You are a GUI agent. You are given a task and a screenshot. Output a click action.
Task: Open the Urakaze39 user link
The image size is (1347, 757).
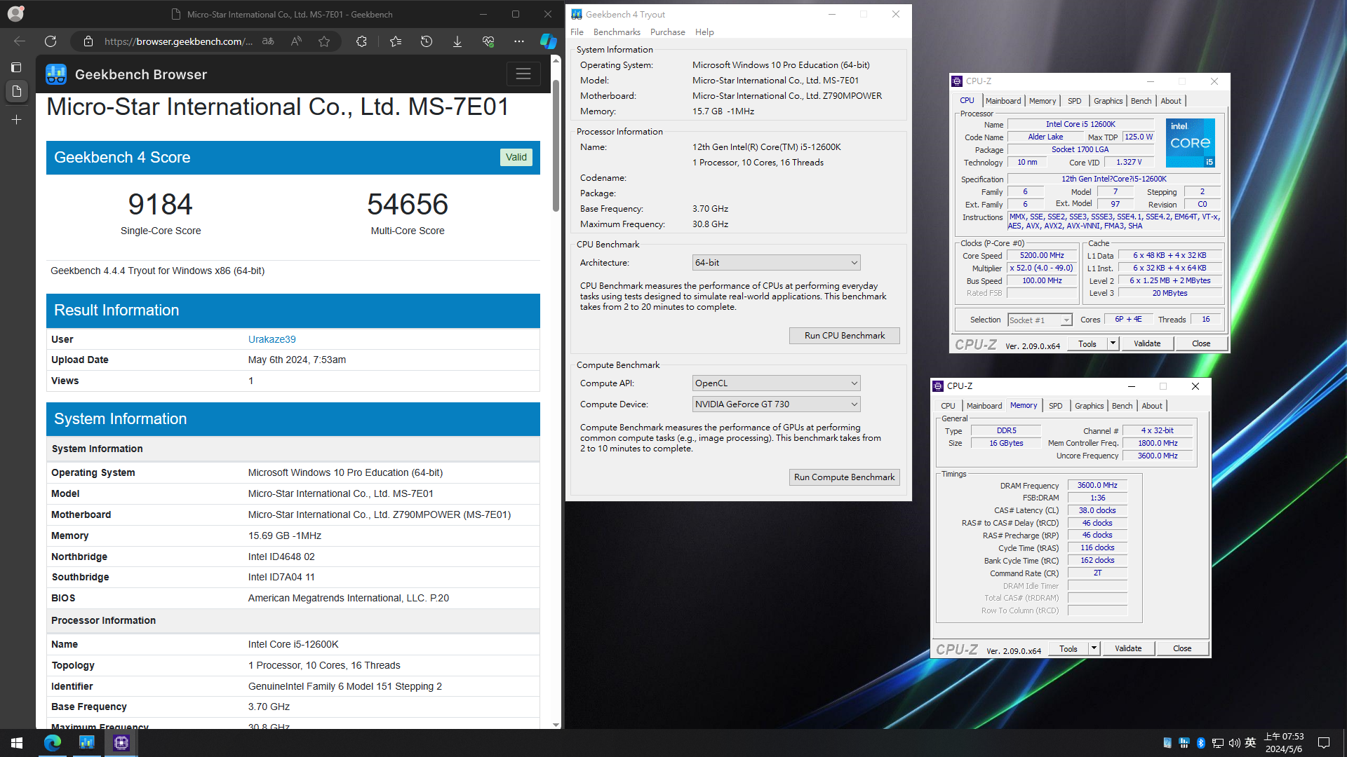[x=272, y=339]
